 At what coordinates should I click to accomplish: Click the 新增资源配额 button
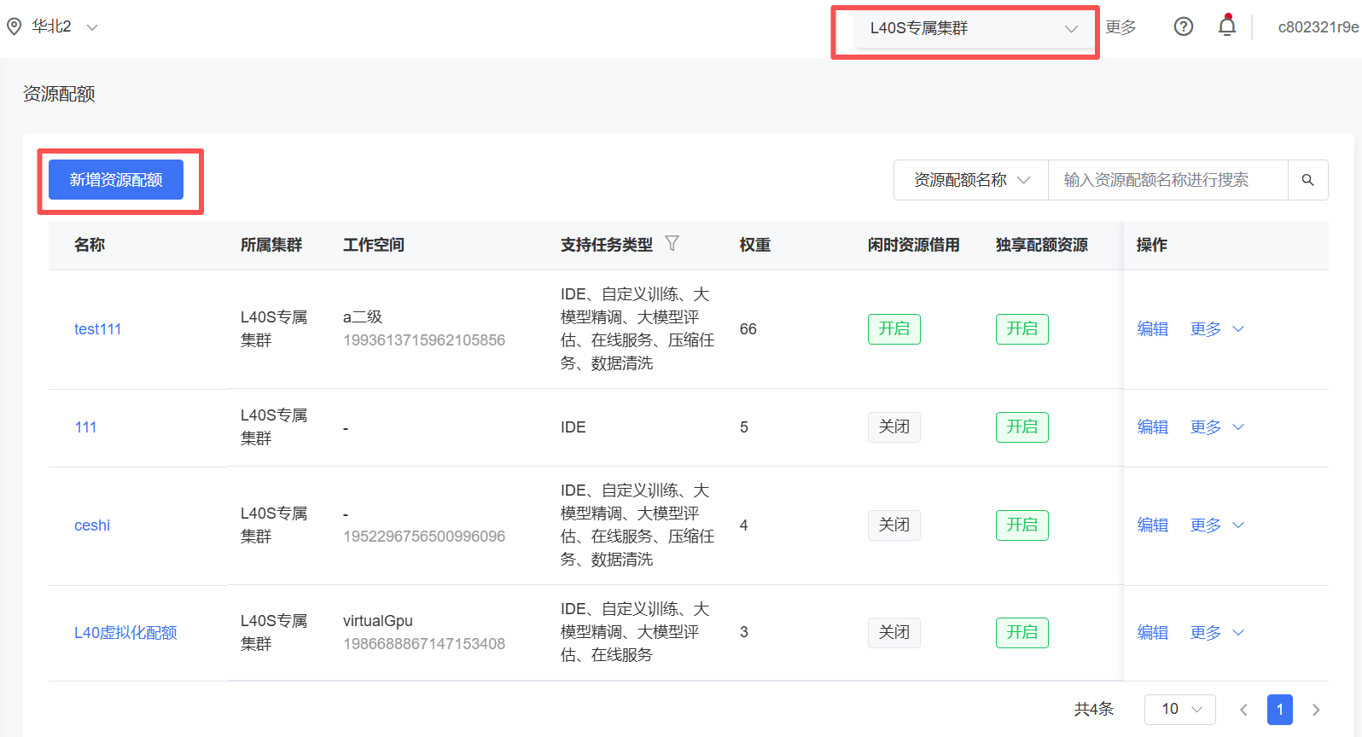(x=116, y=180)
